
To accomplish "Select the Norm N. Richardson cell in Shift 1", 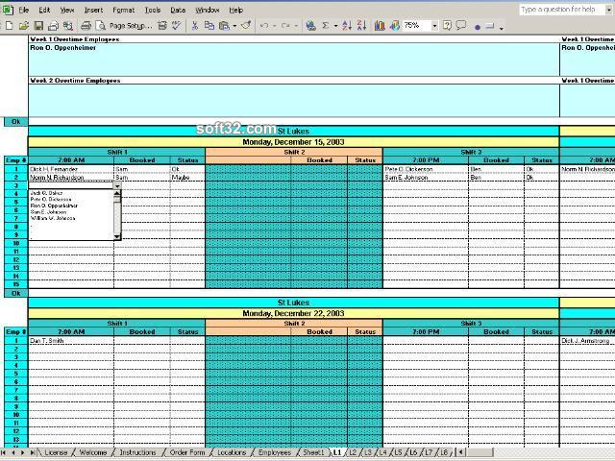I will 71,178.
